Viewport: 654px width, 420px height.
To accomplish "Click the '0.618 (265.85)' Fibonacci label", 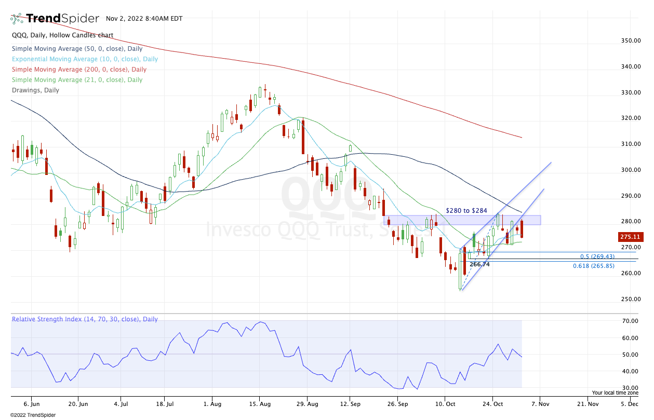I will tap(594, 266).
